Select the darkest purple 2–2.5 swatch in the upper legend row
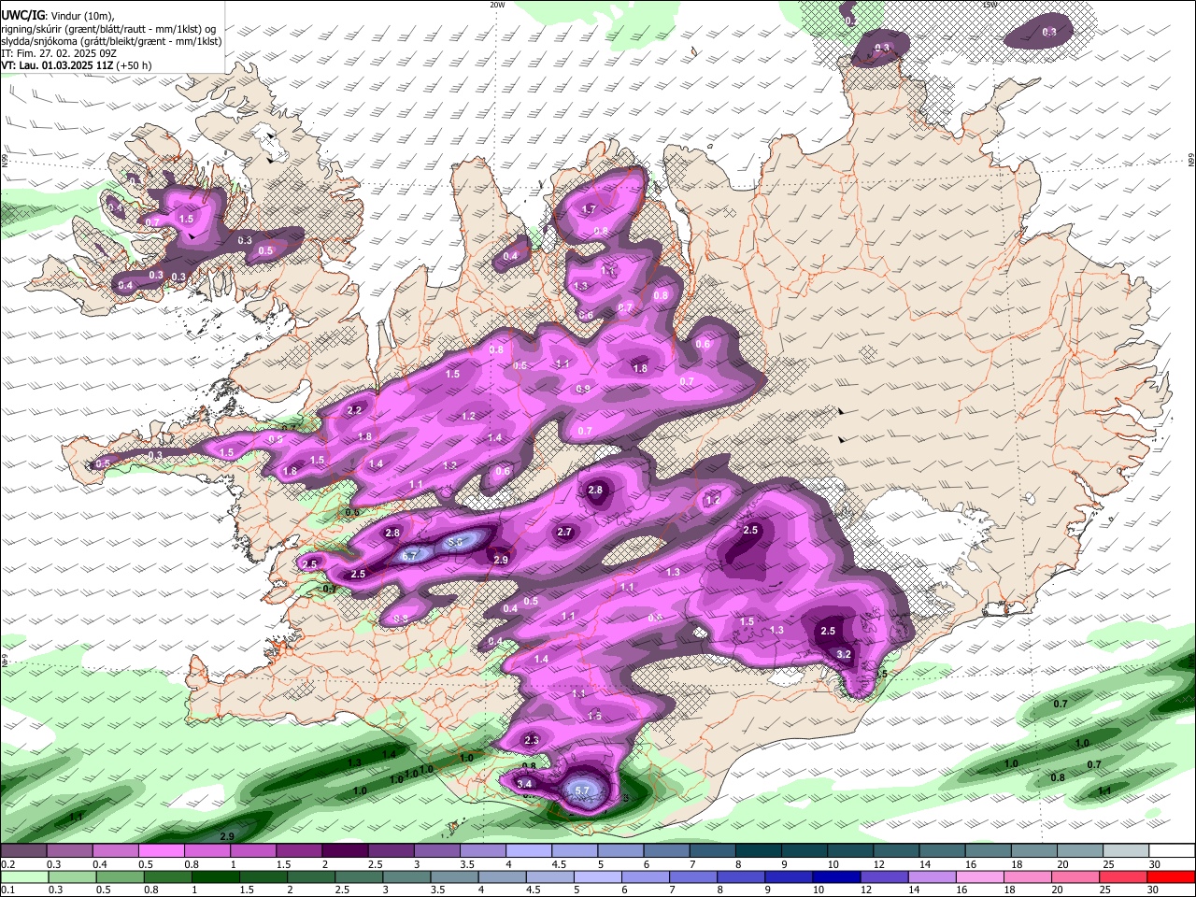Image resolution: width=1196 pixels, height=897 pixels. (344, 851)
